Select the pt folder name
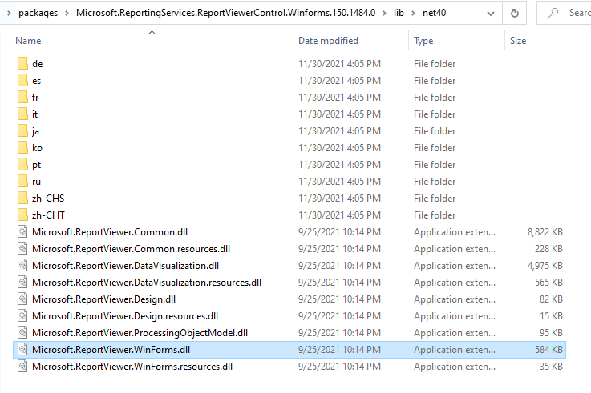 (x=37, y=165)
